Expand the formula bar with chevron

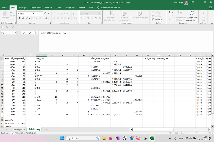[212, 33]
